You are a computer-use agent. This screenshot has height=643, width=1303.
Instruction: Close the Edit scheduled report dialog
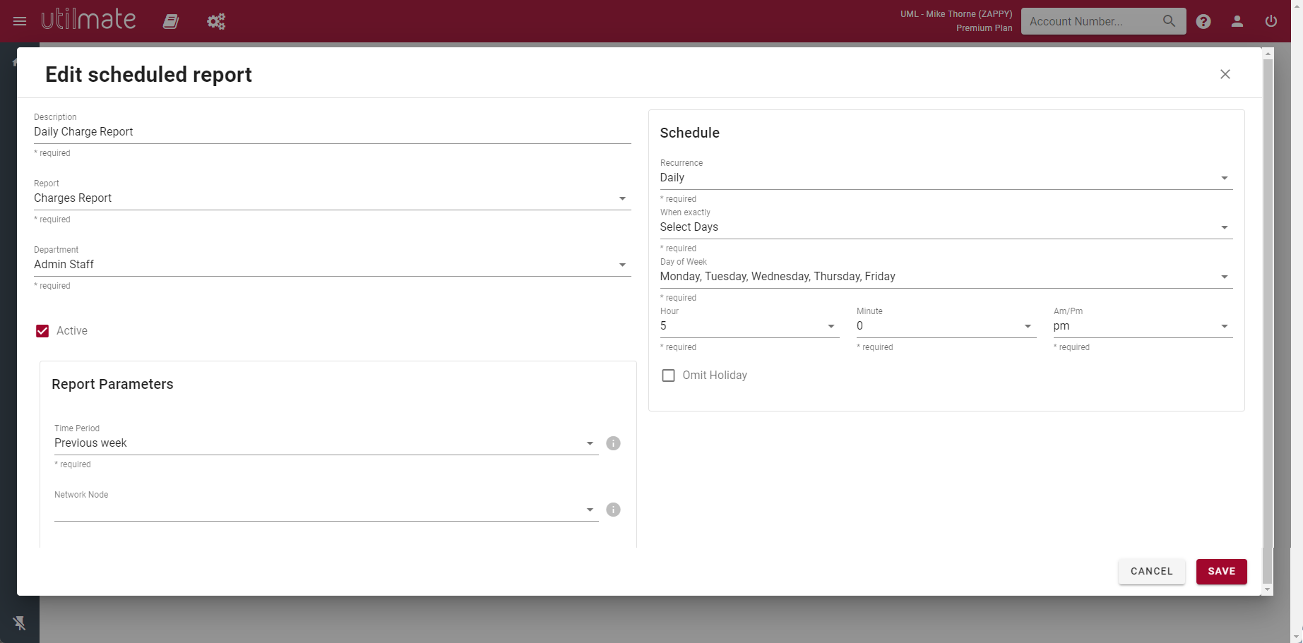[x=1225, y=74]
